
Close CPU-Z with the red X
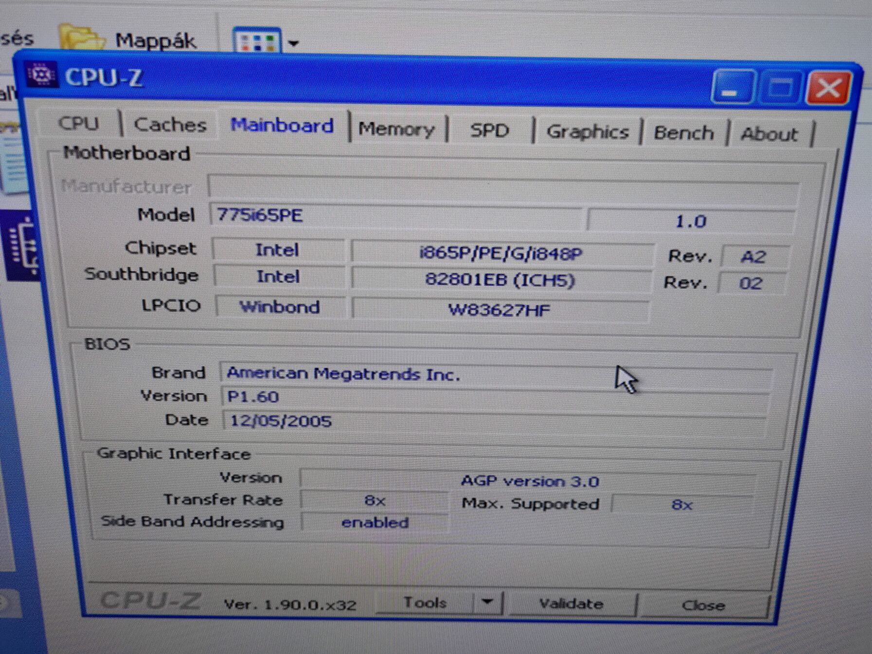coord(829,88)
